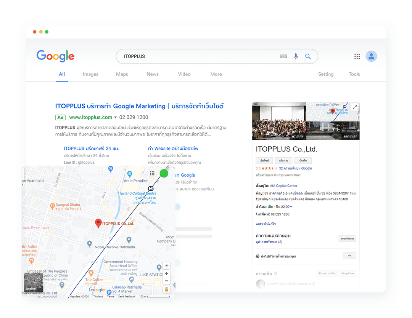Image resolution: width=412 pixels, height=318 pixels.
Task: Open the Google apps grid in the header
Action: click(357, 56)
